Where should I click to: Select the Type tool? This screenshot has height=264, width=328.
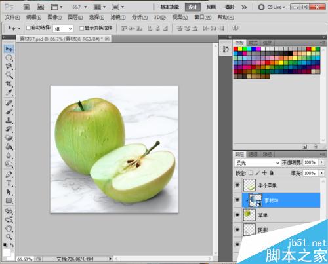point(9,183)
